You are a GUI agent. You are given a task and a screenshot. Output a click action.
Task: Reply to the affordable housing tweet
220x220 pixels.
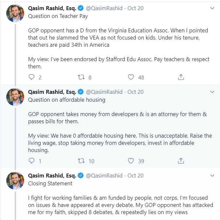click(31, 161)
